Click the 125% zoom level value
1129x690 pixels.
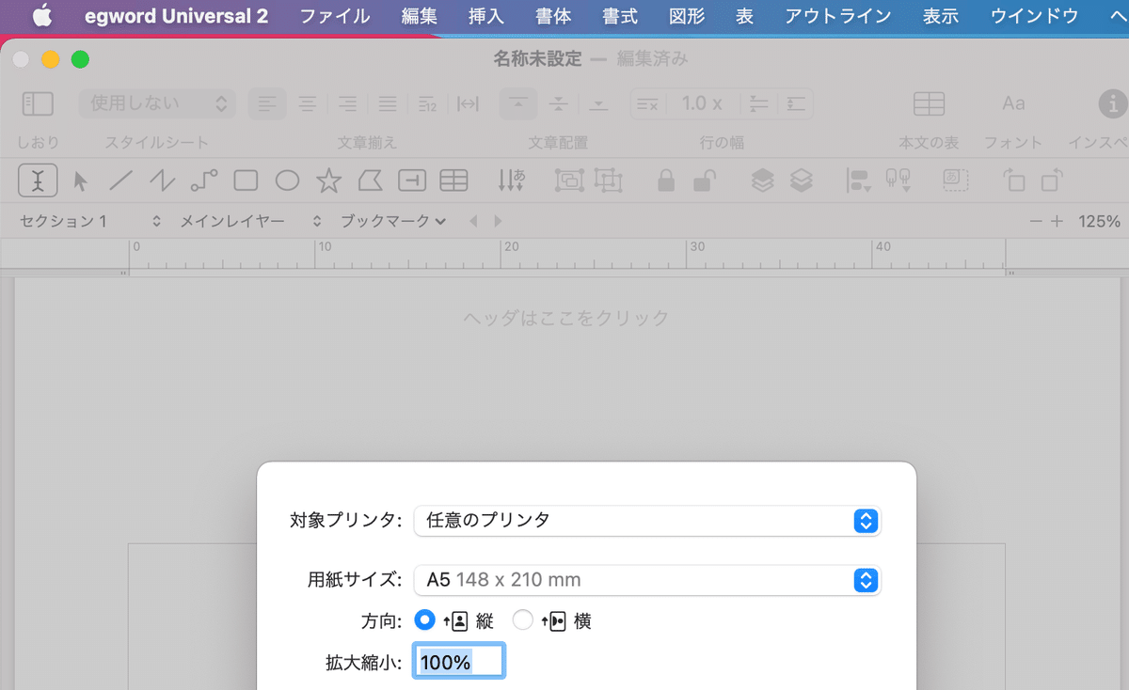coord(1099,222)
